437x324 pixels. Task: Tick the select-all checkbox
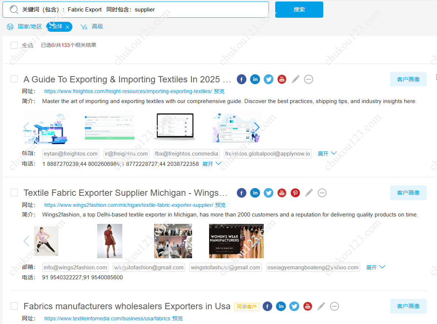click(x=14, y=45)
